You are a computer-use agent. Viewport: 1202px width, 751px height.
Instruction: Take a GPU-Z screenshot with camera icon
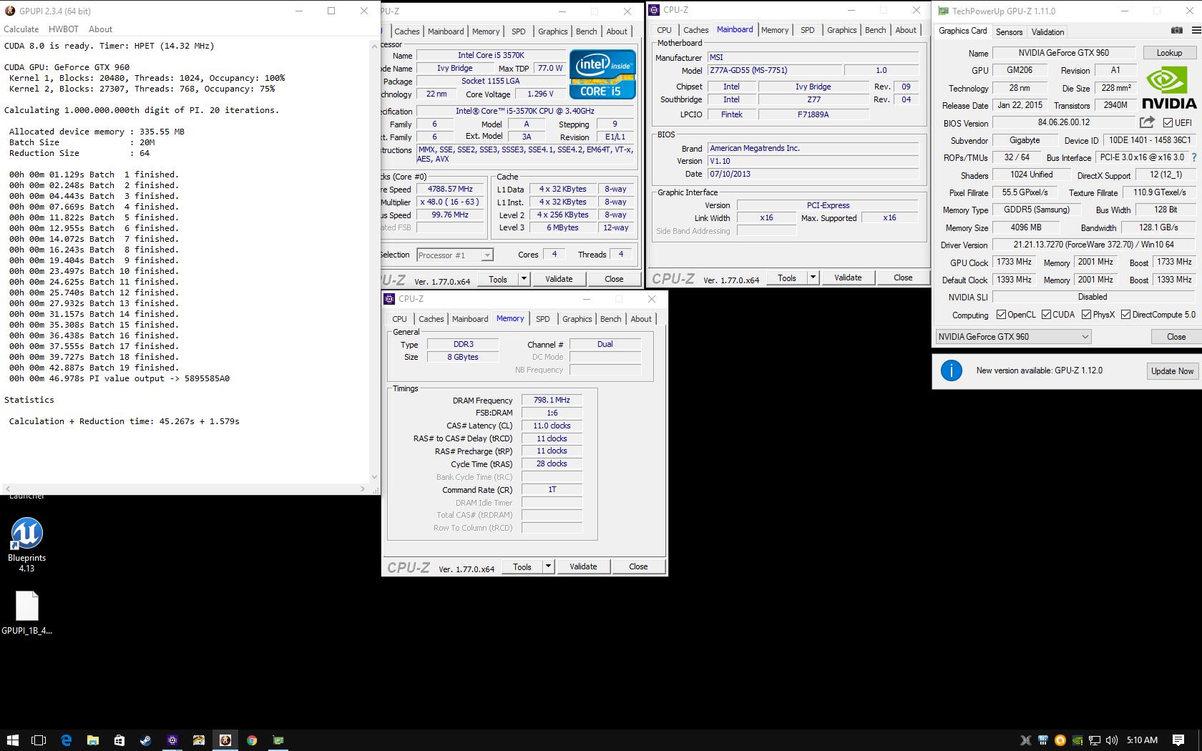[1176, 30]
